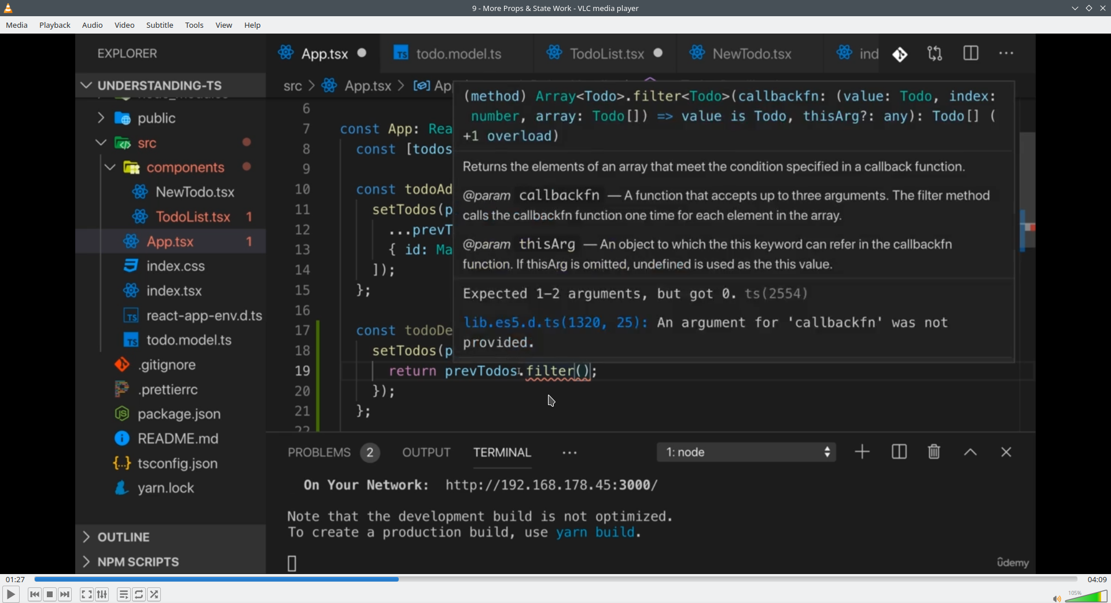Screen dimensions: 1111x603
Task: Open the Playback menu
Action: pyautogui.click(x=55, y=25)
